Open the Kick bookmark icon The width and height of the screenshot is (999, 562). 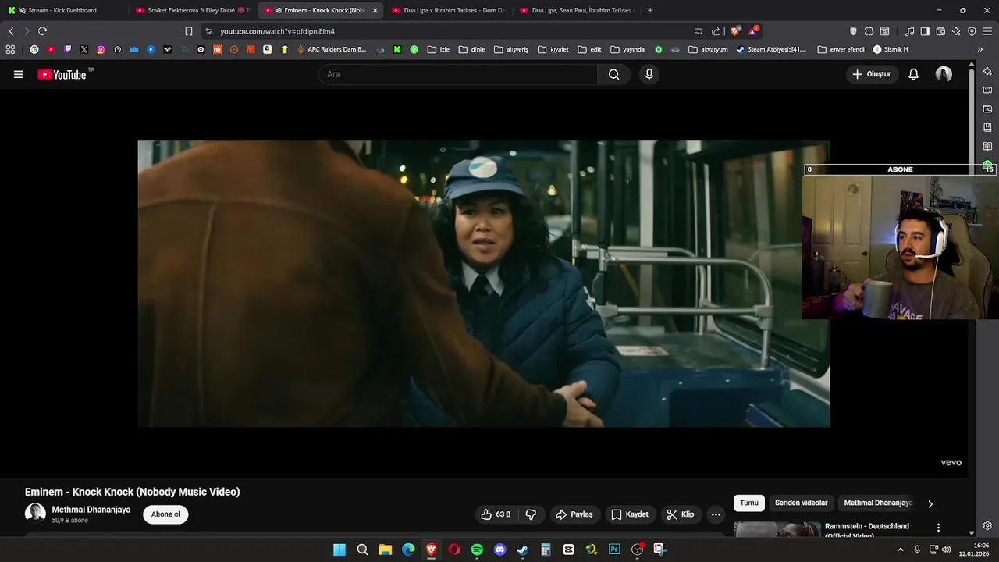(x=397, y=49)
